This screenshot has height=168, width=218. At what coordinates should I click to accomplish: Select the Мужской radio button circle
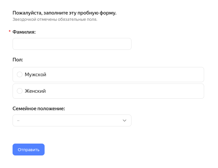tap(19, 75)
